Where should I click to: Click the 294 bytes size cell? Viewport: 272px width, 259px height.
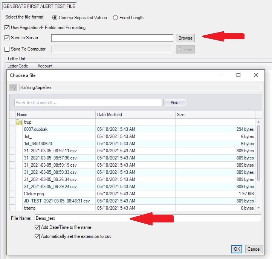click(x=215, y=129)
